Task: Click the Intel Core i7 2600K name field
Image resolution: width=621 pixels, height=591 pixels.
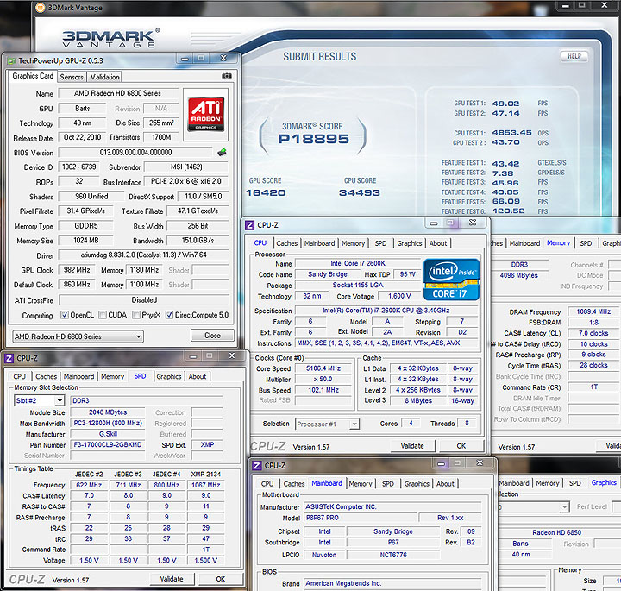Action: pos(358,263)
